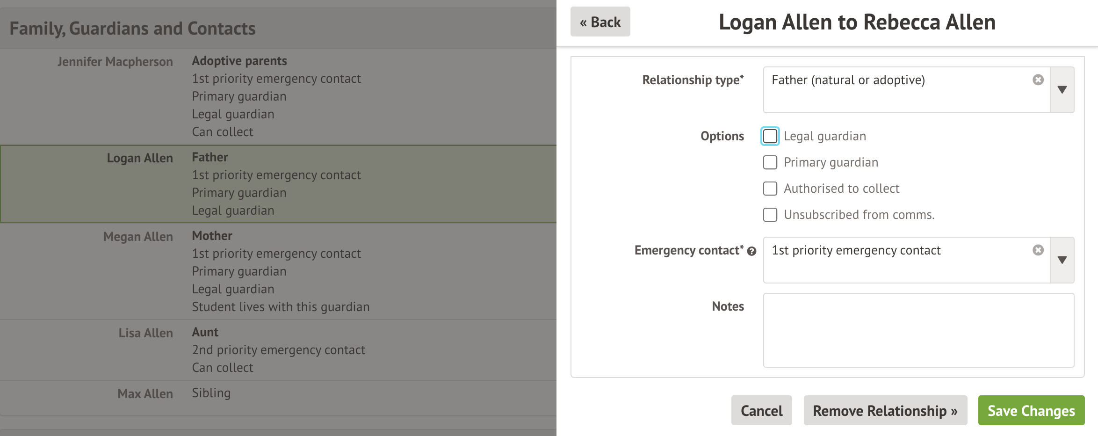Viewport: 1098px width, 436px height.
Task: Open the Max Allen sibling entry
Action: [145, 394]
